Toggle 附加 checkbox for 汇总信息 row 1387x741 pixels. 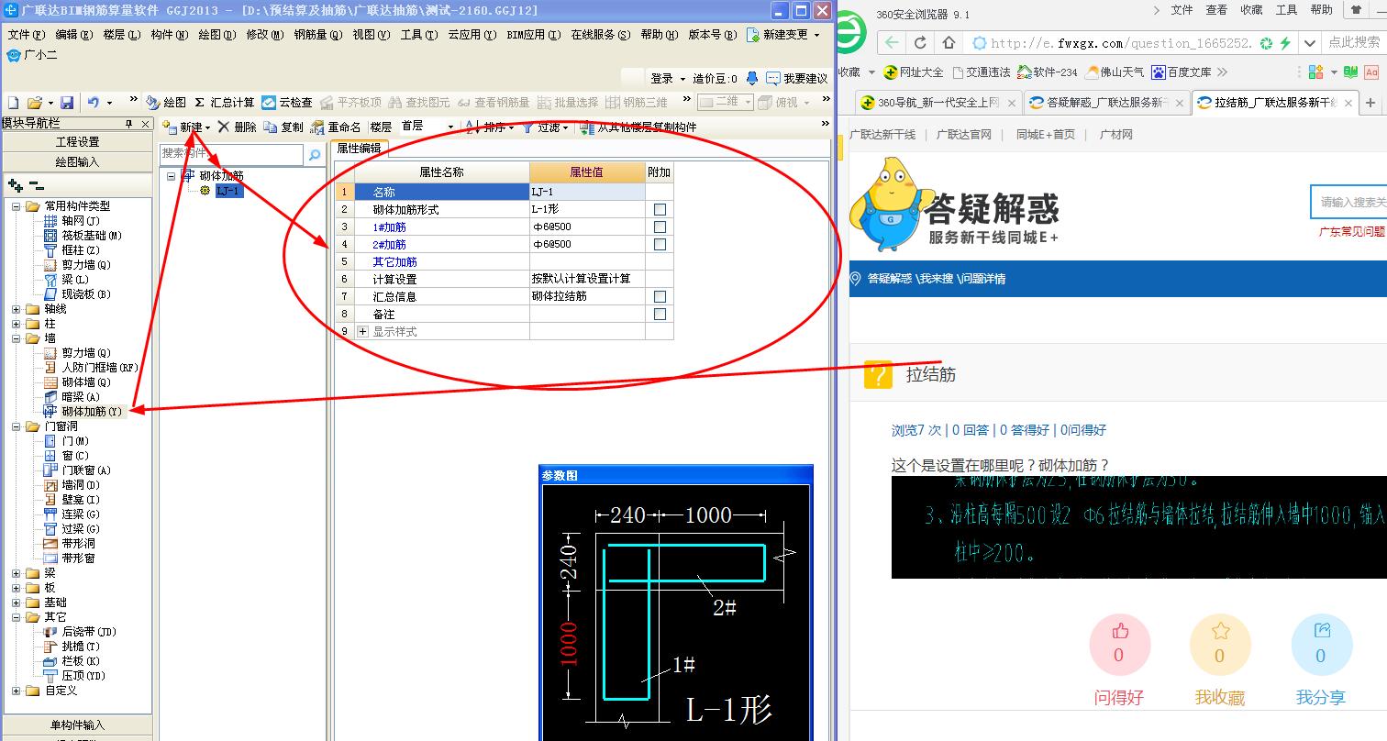click(x=660, y=297)
